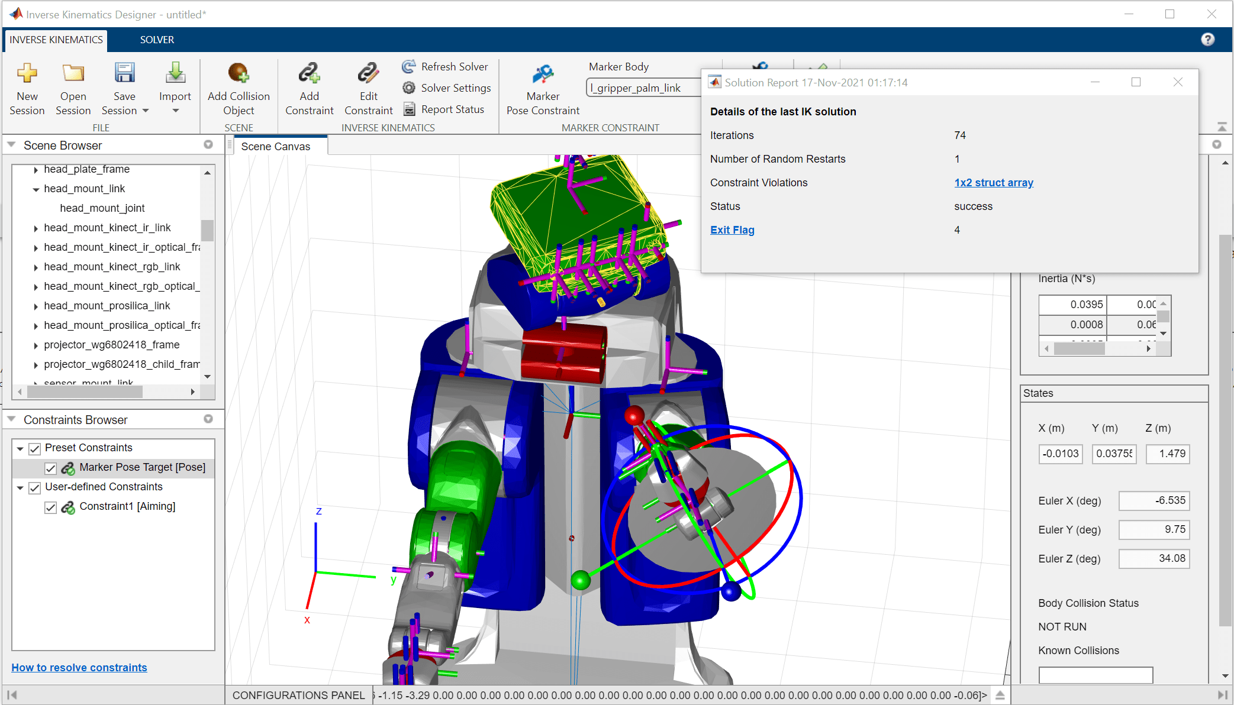Expand the head_mount_kinect_ir_link node

pyautogui.click(x=36, y=228)
